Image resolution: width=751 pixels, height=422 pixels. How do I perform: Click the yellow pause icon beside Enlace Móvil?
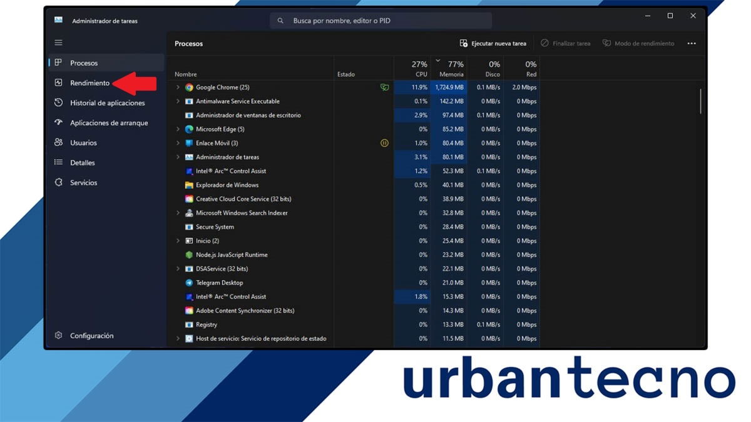[382, 143]
